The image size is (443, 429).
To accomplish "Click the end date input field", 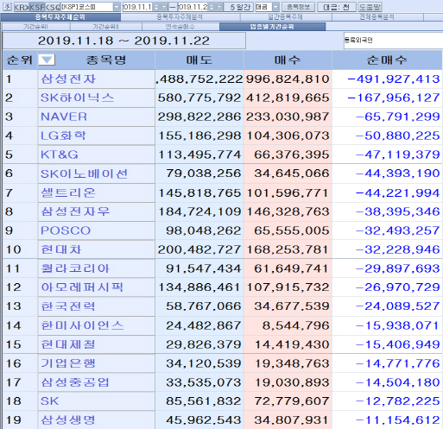I will point(193,7).
